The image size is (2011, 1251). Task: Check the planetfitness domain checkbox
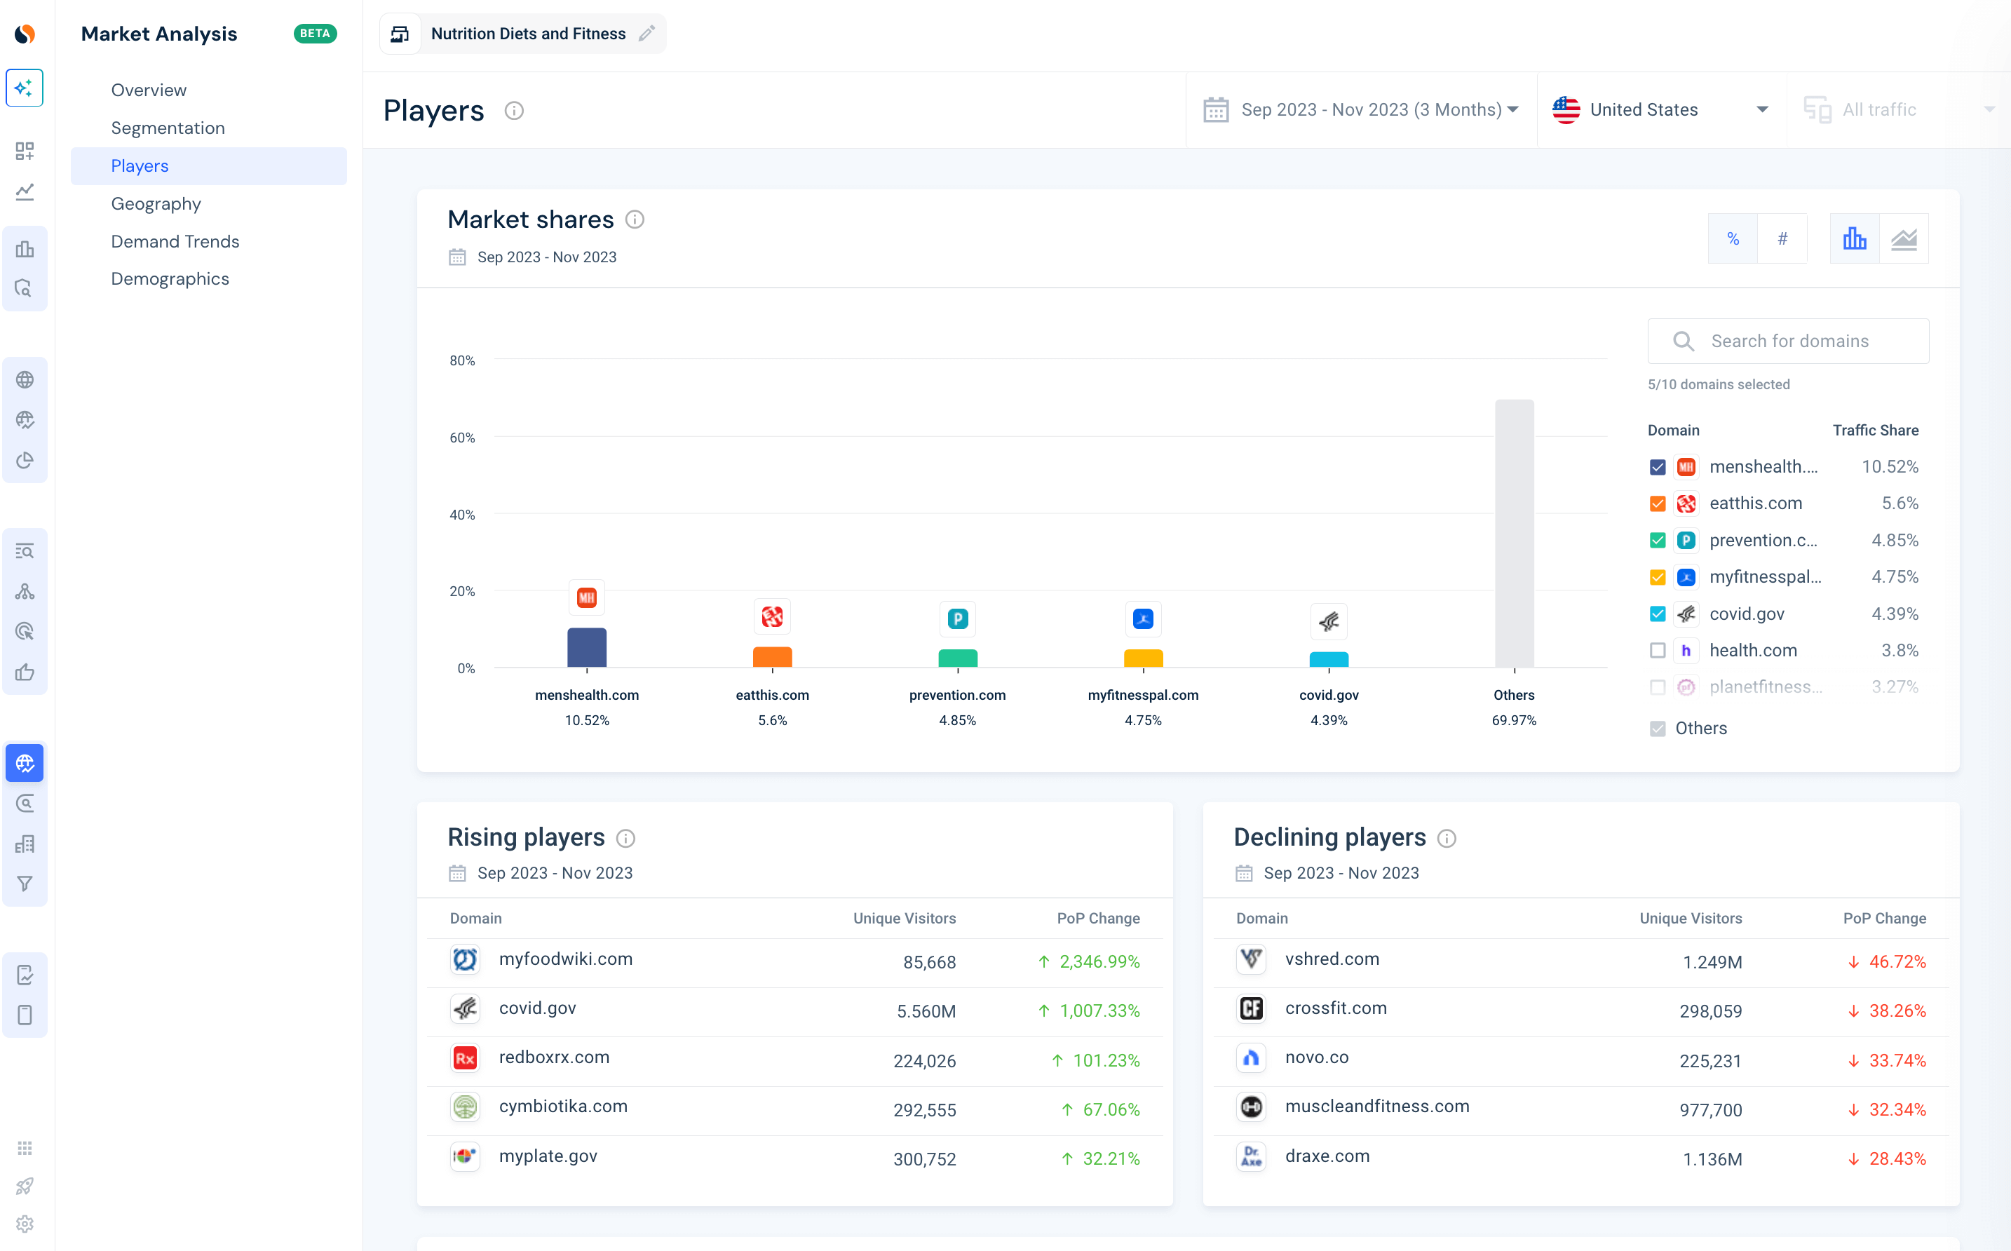(1658, 687)
